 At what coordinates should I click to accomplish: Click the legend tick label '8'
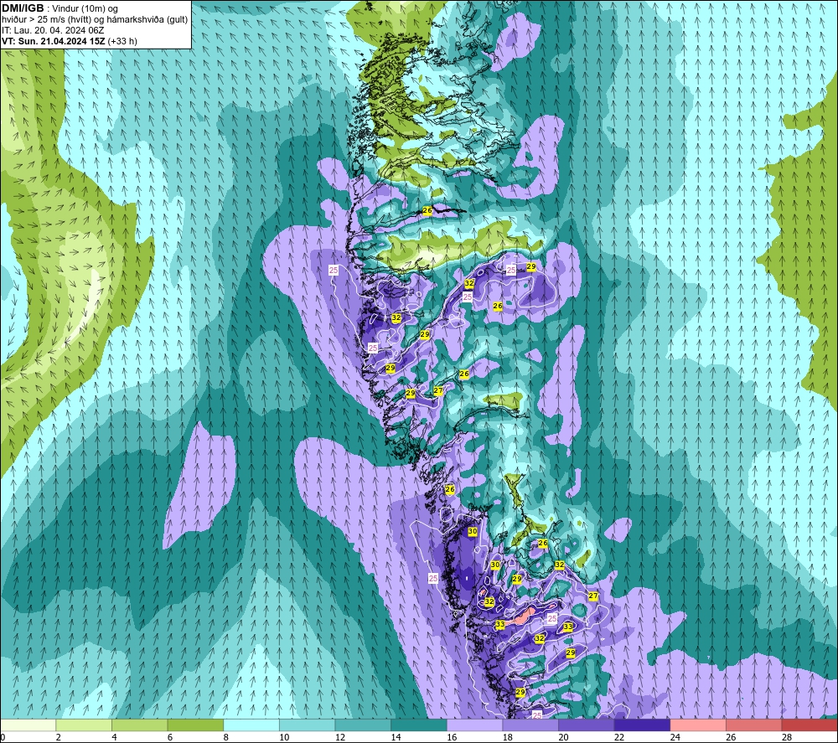(x=226, y=737)
